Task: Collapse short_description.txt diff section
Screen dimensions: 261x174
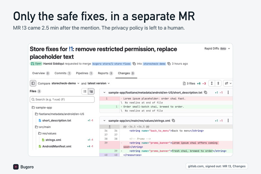Action: pos(104,92)
